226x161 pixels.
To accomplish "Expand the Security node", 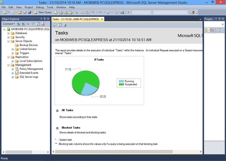I will point(8,37).
